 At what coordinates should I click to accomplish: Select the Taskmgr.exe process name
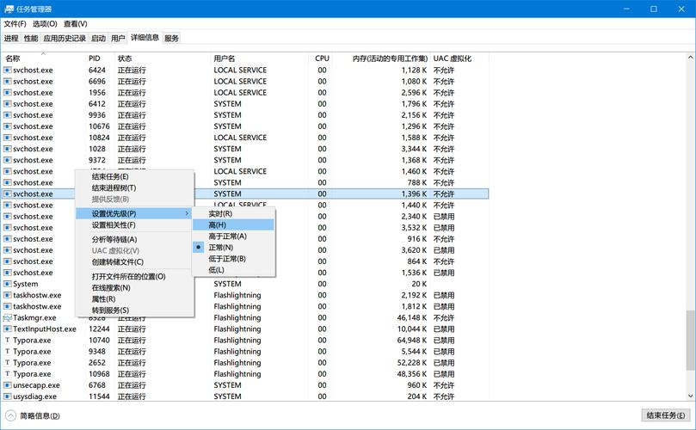(34, 317)
